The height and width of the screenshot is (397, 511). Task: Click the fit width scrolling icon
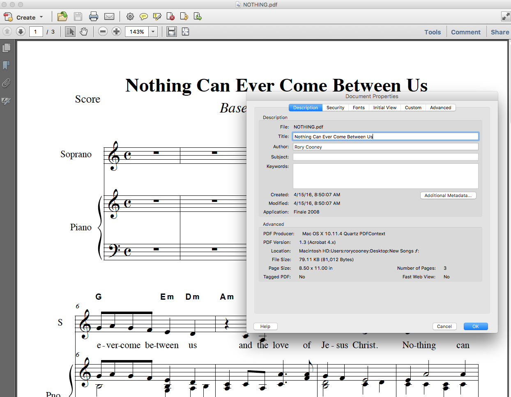point(172,32)
